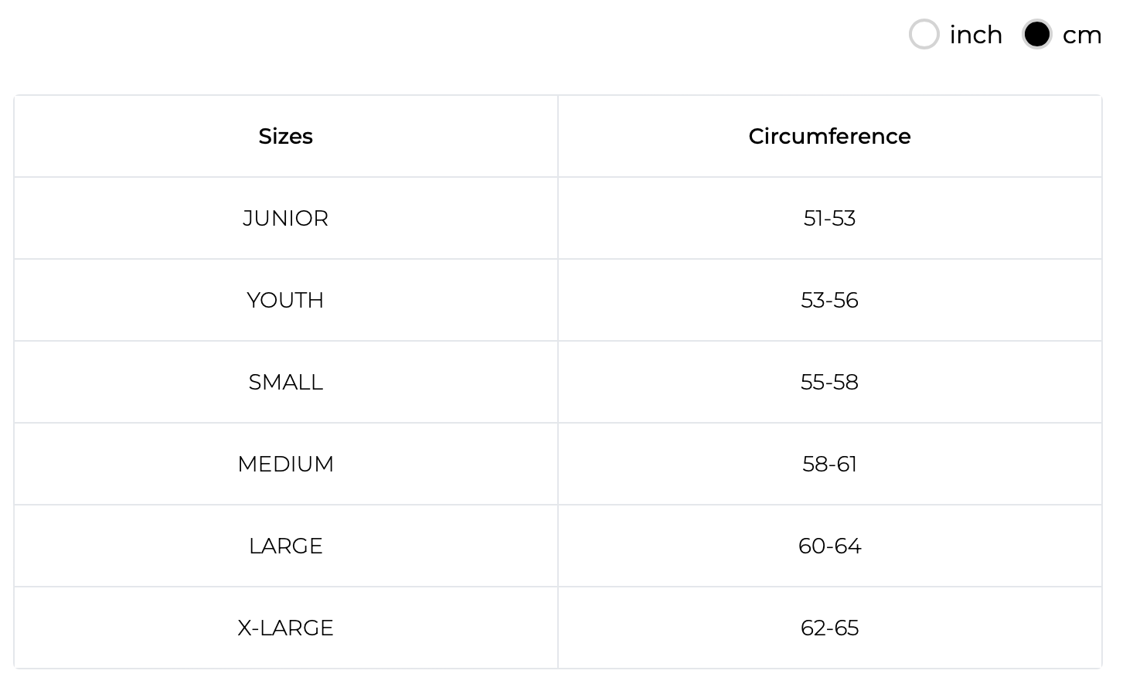Click the 60-64 circumference value
Viewport: 1133px width, 691px height.
point(829,546)
